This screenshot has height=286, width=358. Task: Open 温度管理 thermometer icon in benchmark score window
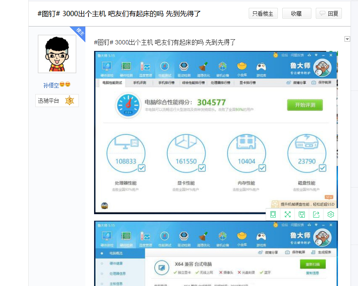[x=145, y=69]
